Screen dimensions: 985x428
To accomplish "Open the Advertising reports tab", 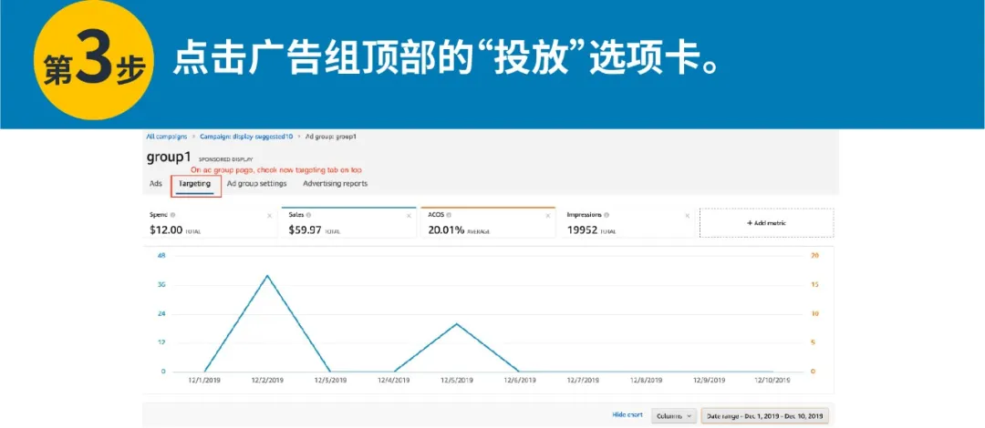I will 335,183.
